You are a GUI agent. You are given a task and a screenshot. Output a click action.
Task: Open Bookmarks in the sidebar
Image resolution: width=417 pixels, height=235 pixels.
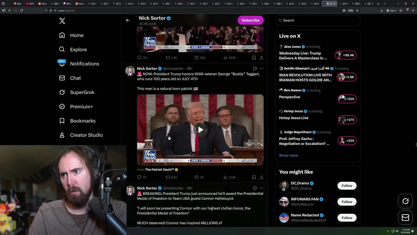(x=77, y=121)
